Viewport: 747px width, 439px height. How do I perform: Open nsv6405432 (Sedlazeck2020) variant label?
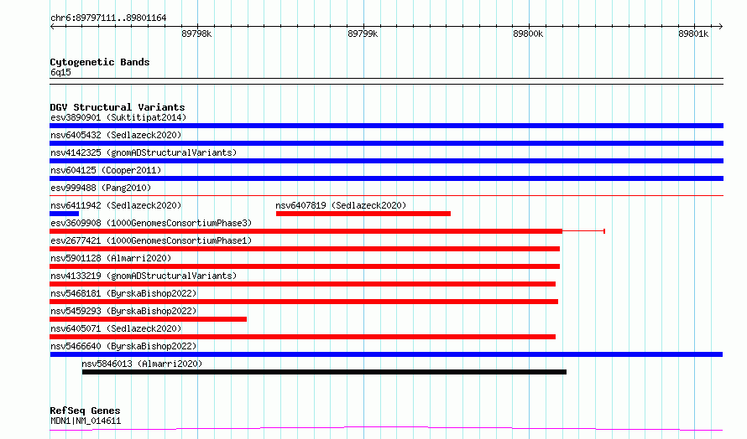[x=116, y=135]
